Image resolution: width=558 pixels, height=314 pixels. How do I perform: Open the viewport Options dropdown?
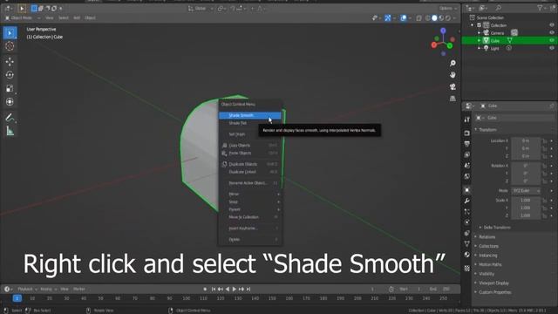tap(447, 8)
